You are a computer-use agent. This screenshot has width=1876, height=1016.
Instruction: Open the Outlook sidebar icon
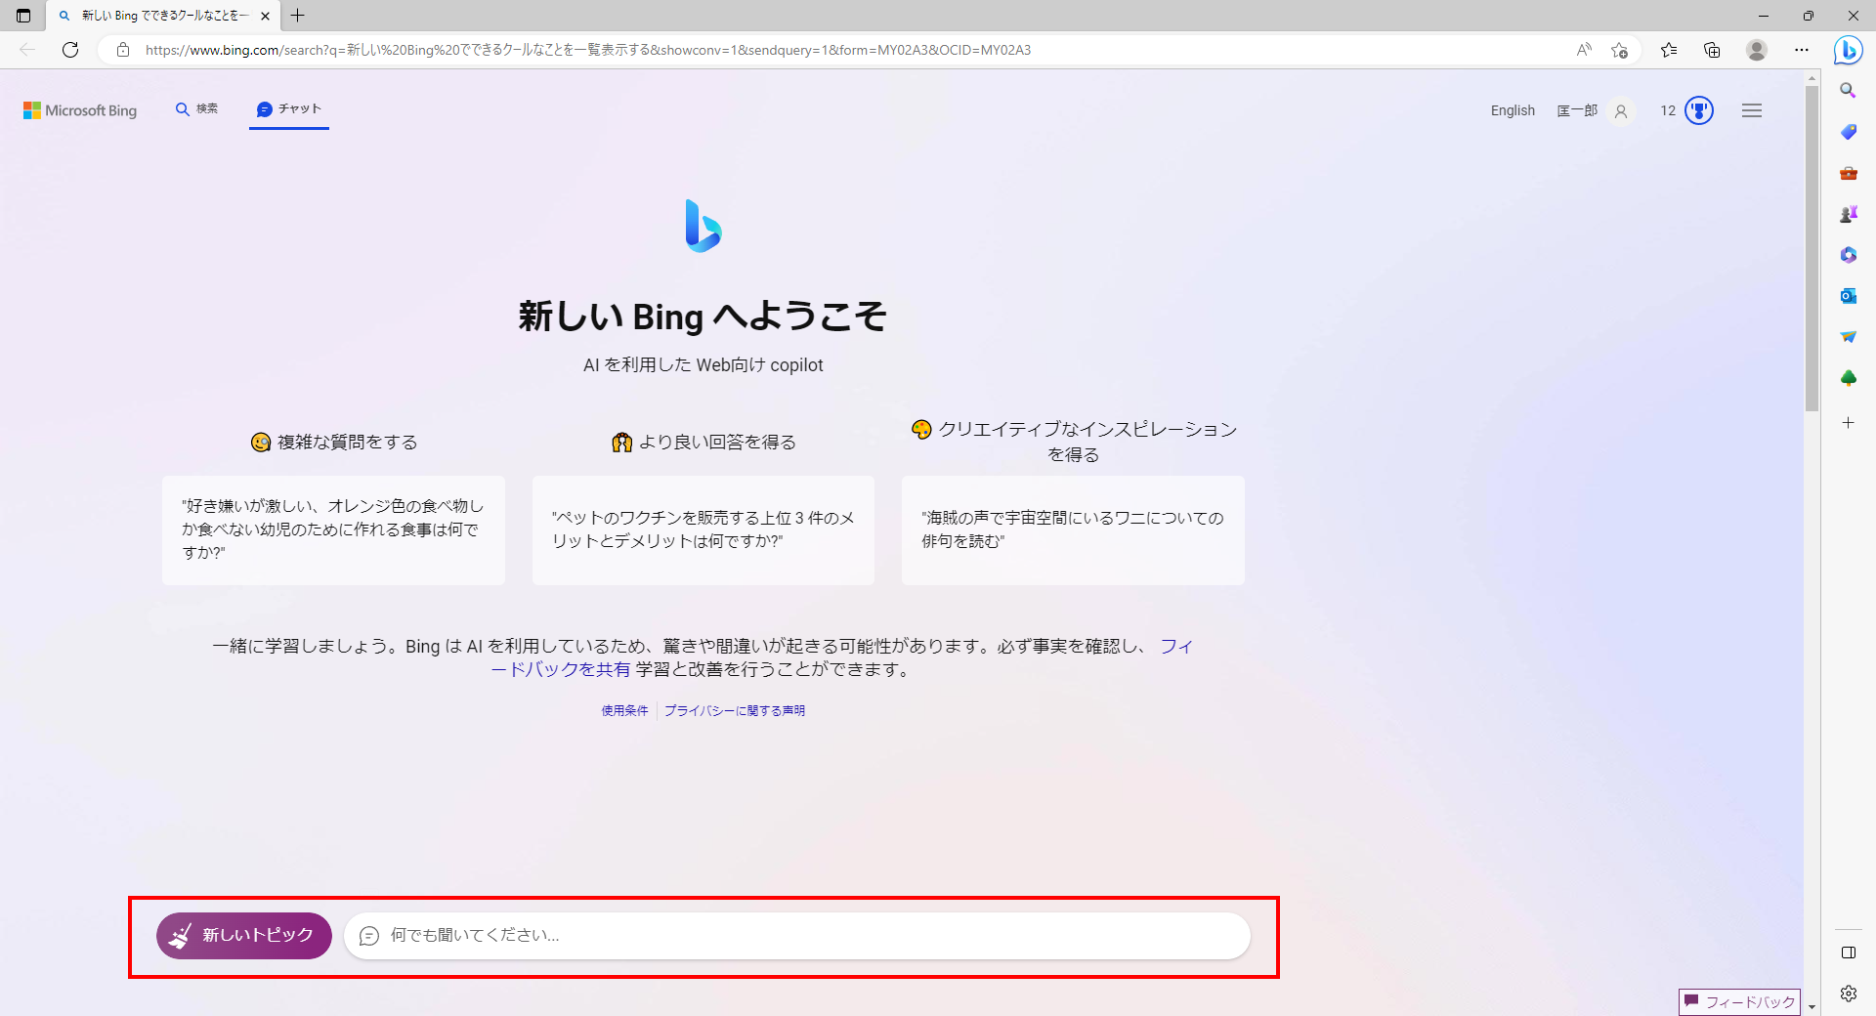[1848, 296]
